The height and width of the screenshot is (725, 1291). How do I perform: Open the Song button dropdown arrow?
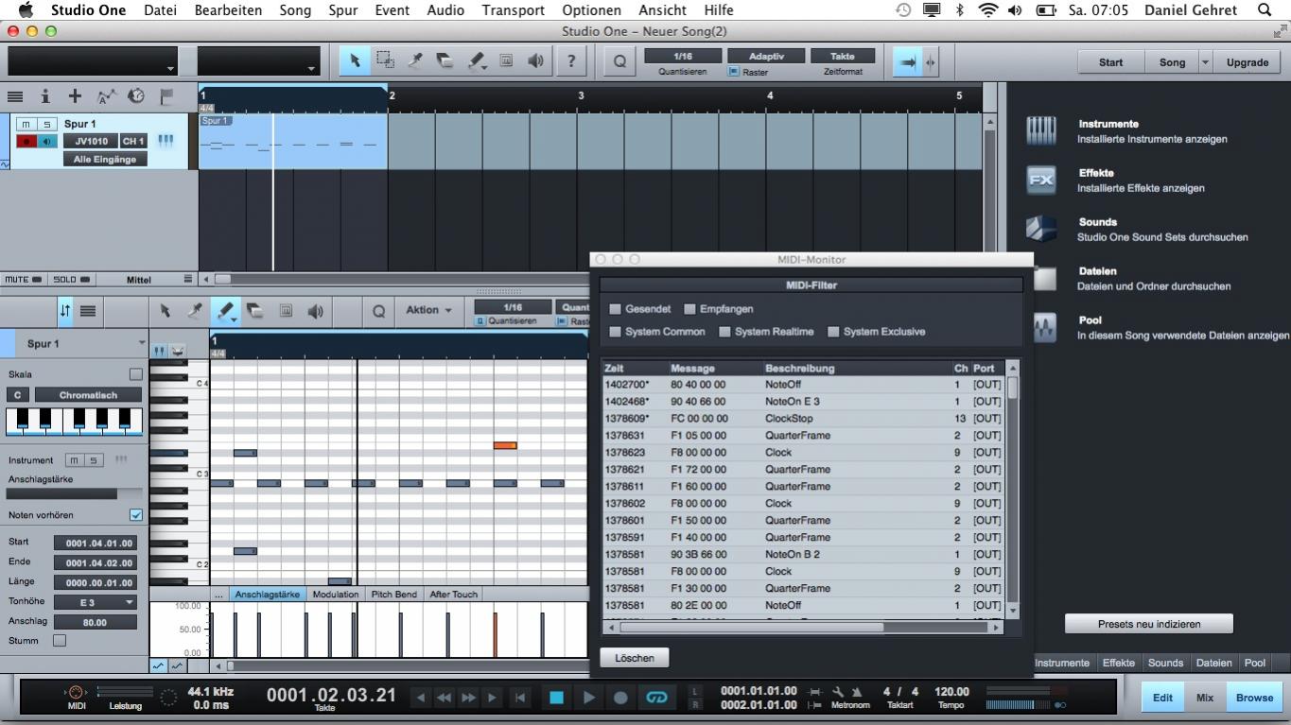(1205, 62)
